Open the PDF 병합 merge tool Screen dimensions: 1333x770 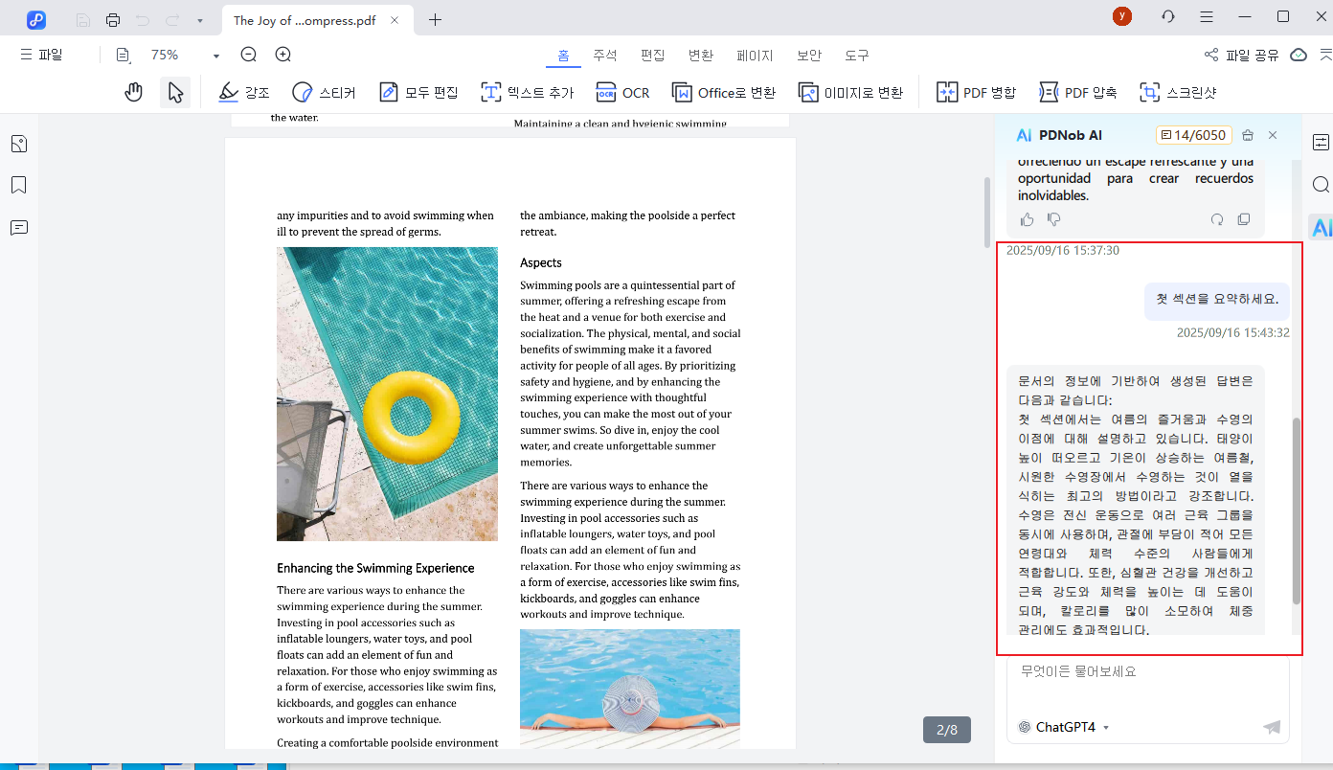click(975, 92)
